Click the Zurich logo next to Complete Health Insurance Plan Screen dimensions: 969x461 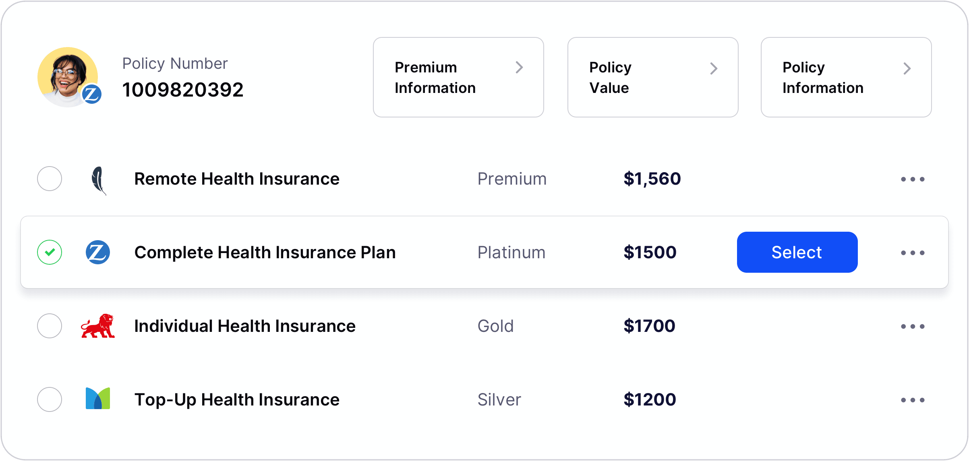(x=98, y=252)
